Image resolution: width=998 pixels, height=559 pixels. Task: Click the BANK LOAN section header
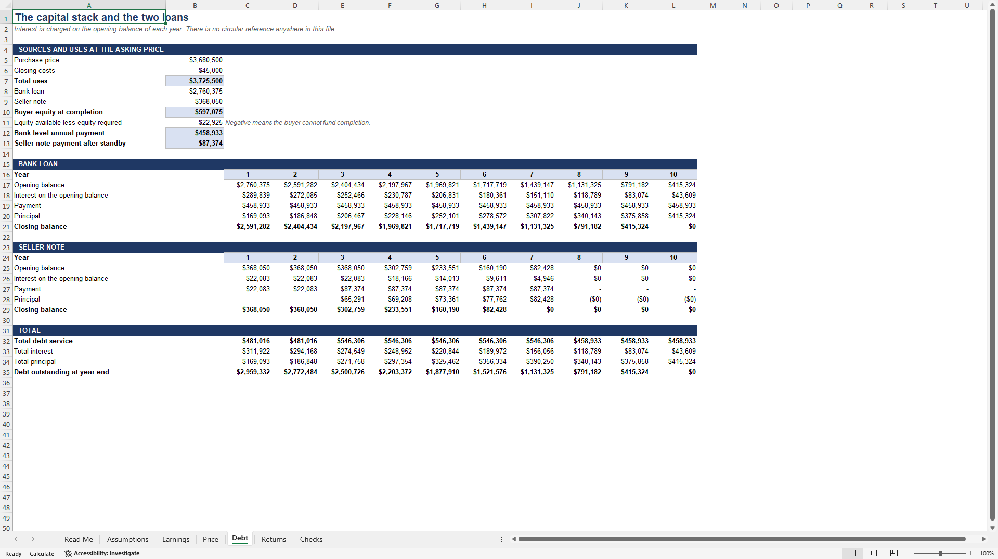355,164
